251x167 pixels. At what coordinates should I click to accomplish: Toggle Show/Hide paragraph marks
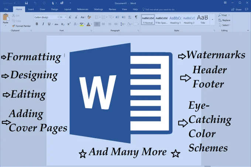[x=136, y=17]
